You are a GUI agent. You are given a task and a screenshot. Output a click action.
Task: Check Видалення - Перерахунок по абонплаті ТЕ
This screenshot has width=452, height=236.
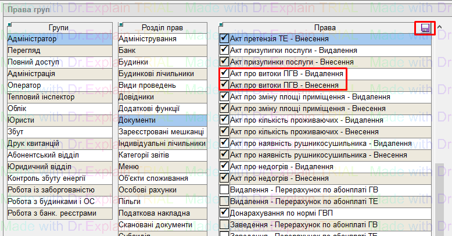(x=224, y=201)
